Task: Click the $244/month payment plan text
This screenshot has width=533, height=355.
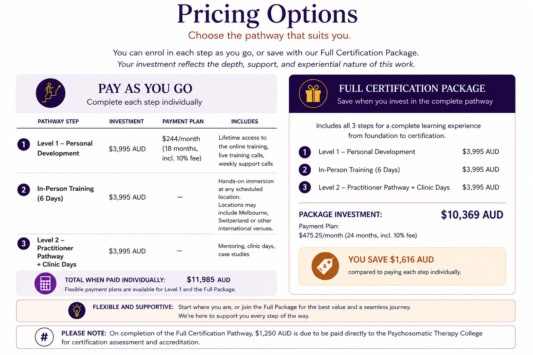Action: point(181,139)
